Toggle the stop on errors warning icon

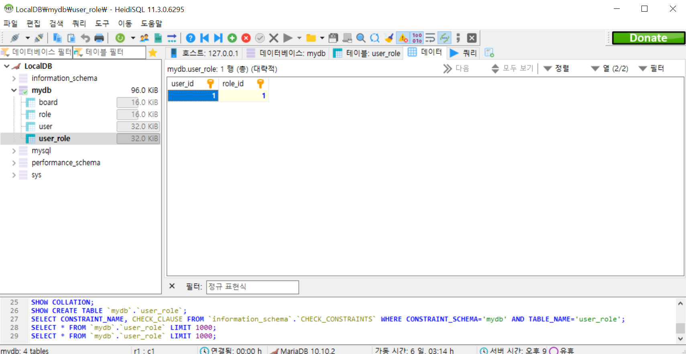(x=403, y=38)
